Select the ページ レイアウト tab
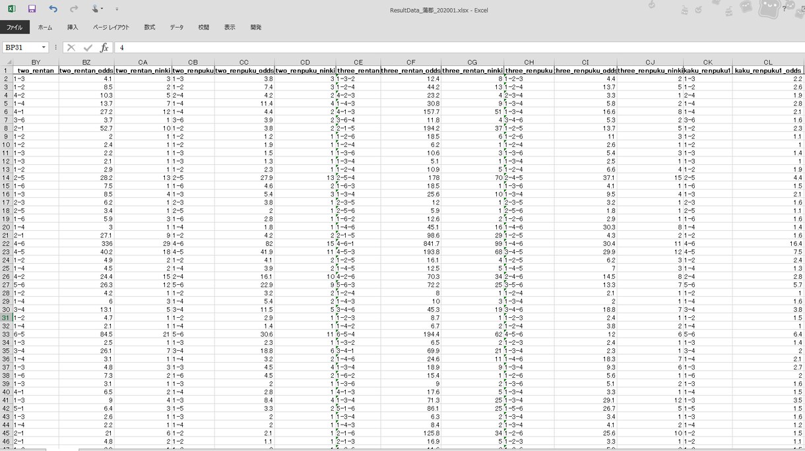 pyautogui.click(x=111, y=28)
